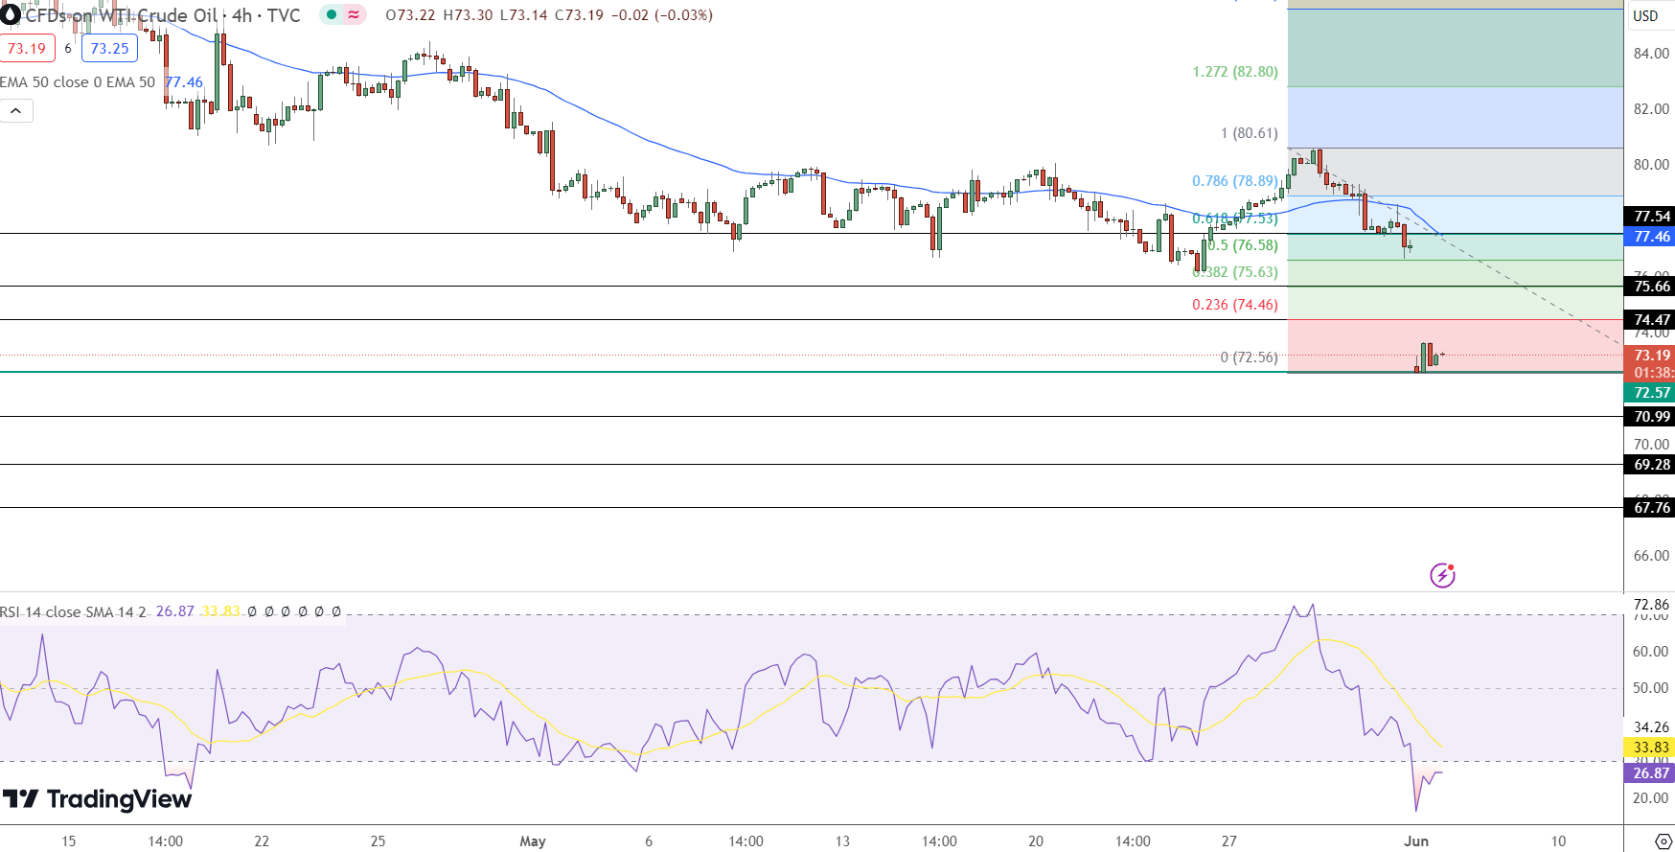The height and width of the screenshot is (852, 1675).
Task: Select the RSI 14 indicator legend
Action: (x=73, y=611)
